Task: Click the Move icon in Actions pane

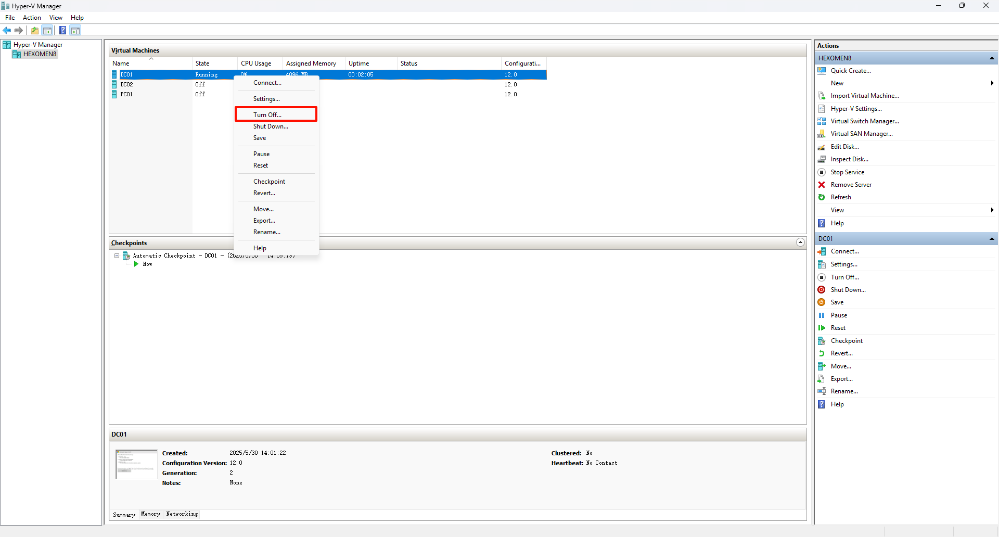Action: click(x=822, y=366)
